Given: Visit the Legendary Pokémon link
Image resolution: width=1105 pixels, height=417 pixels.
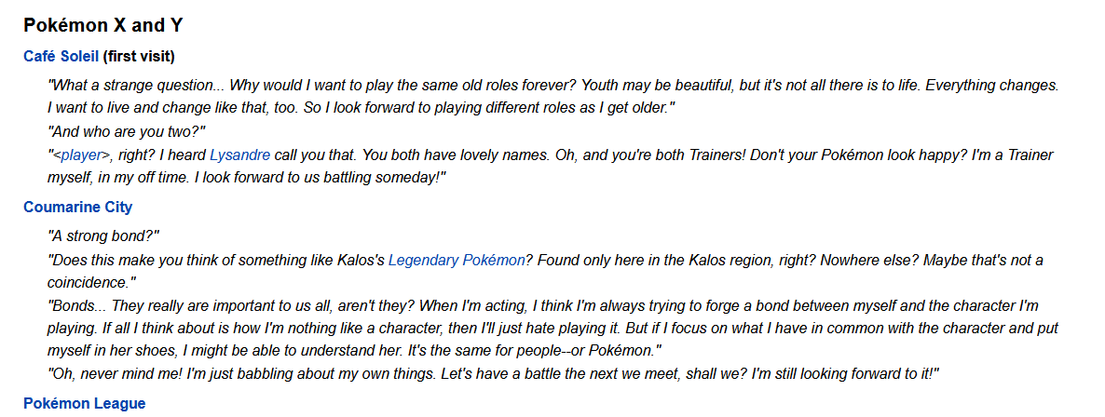Looking at the screenshot, I should 456,261.
